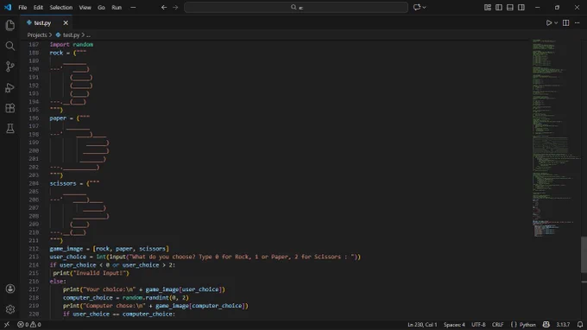Viewport: 587px width, 330px height.
Task: Click 'scissors' variable on line 204
Action: coord(63,183)
